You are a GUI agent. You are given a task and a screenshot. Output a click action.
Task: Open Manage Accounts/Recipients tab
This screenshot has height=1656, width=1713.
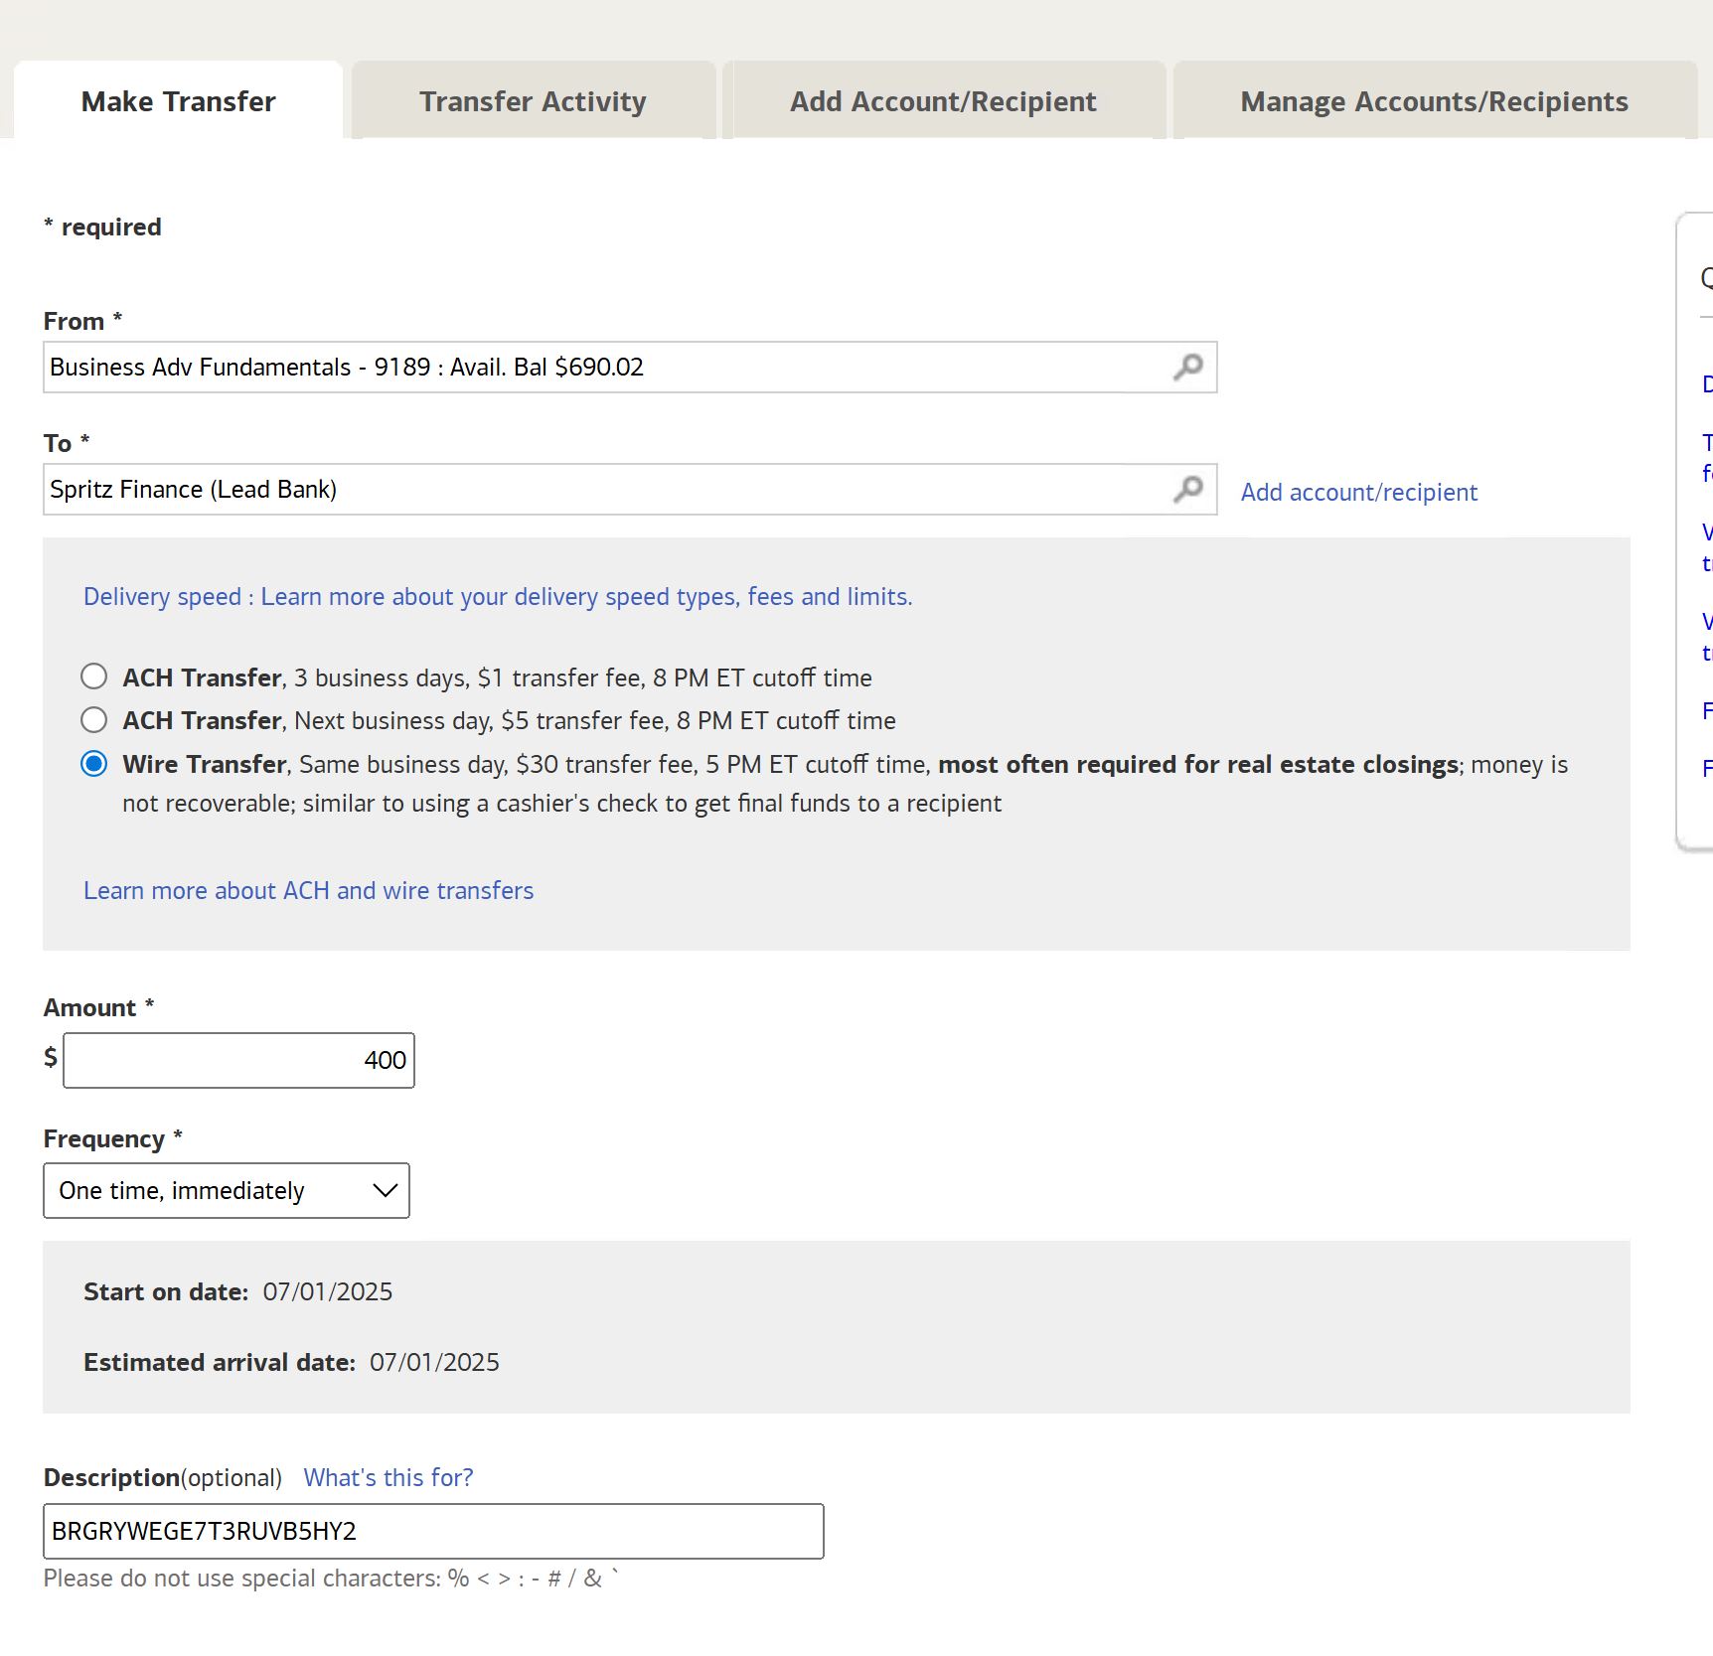(1434, 101)
